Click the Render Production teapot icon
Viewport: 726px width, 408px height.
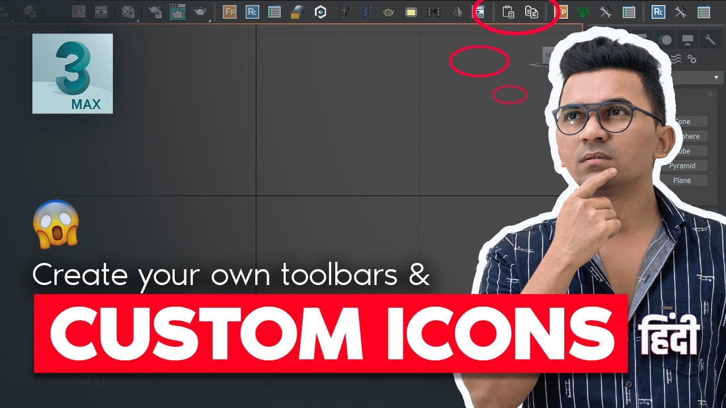coord(201,11)
